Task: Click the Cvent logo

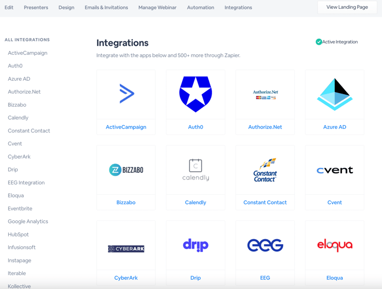Action: (335, 170)
